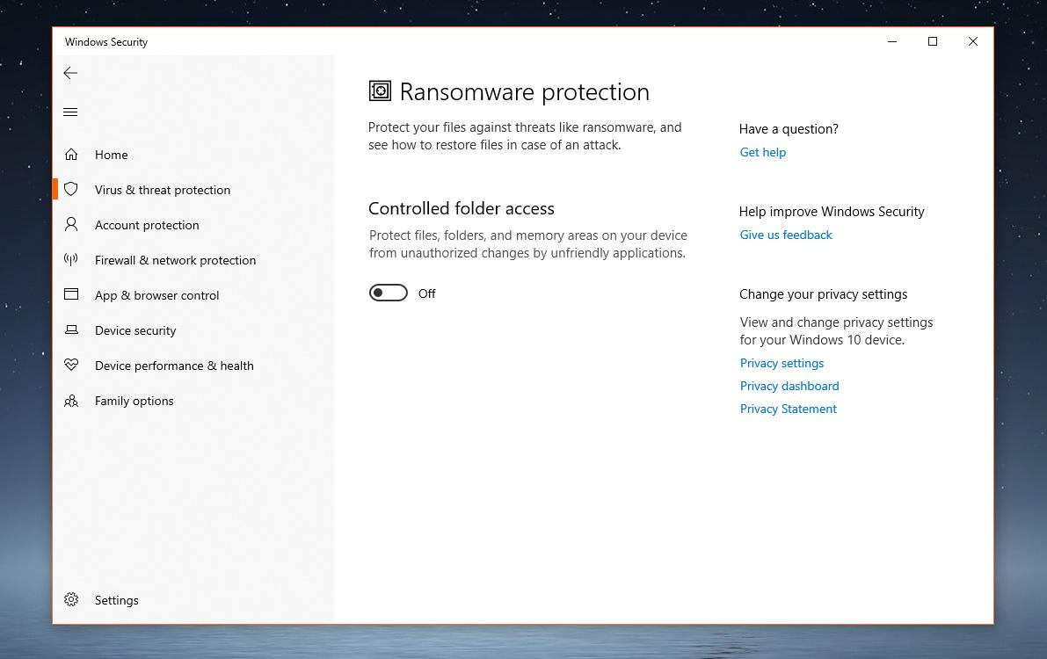This screenshot has height=659, width=1047.
Task: Open the Privacy settings link
Action: point(782,363)
